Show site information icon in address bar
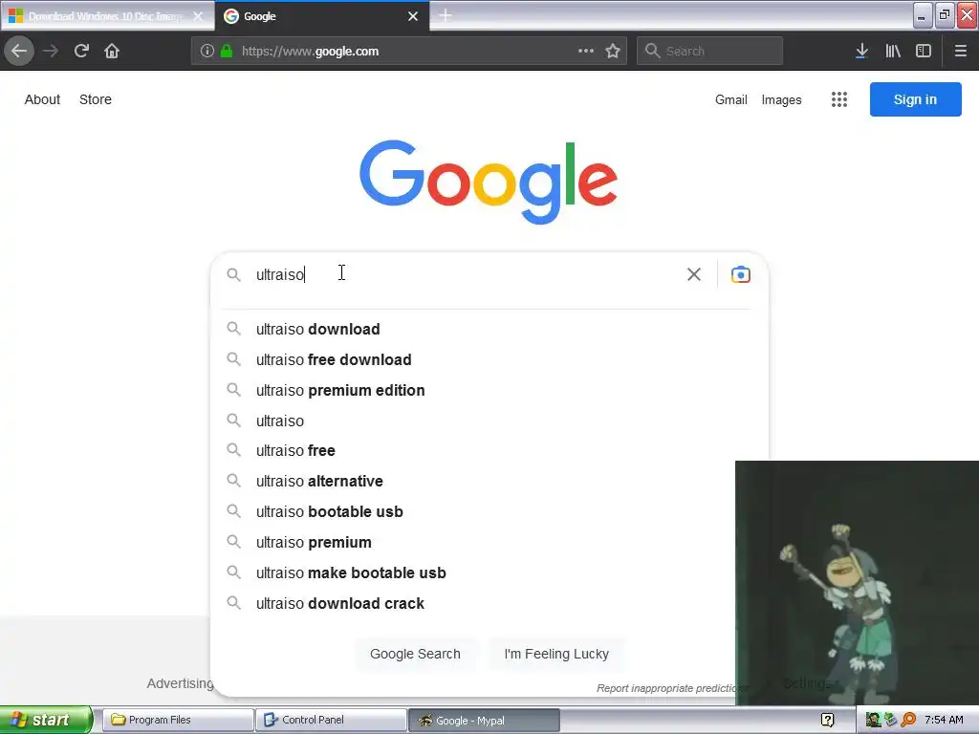The height and width of the screenshot is (734, 979). pyautogui.click(x=207, y=51)
